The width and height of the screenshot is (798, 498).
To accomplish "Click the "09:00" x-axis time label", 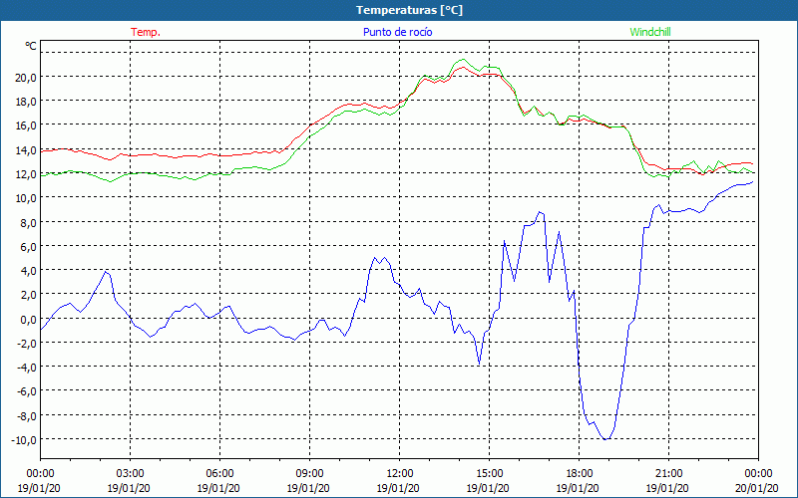I will (x=309, y=474).
